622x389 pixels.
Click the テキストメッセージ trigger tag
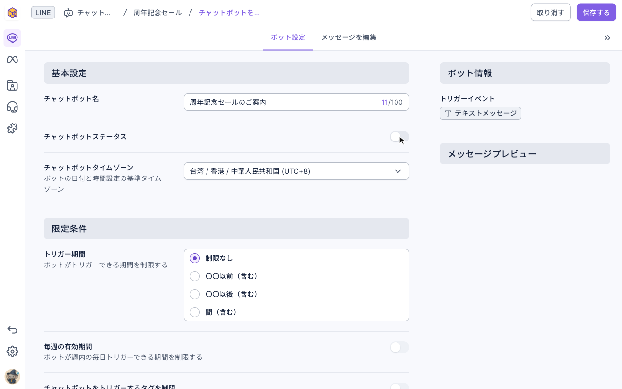click(x=481, y=113)
